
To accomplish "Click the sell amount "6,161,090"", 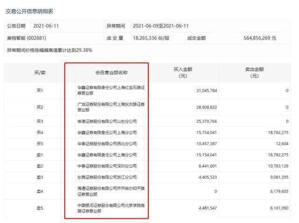I will click(x=279, y=209).
